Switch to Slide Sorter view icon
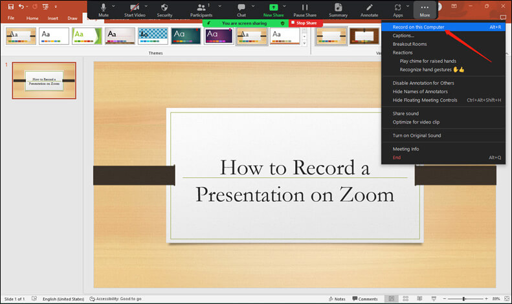 click(406, 298)
